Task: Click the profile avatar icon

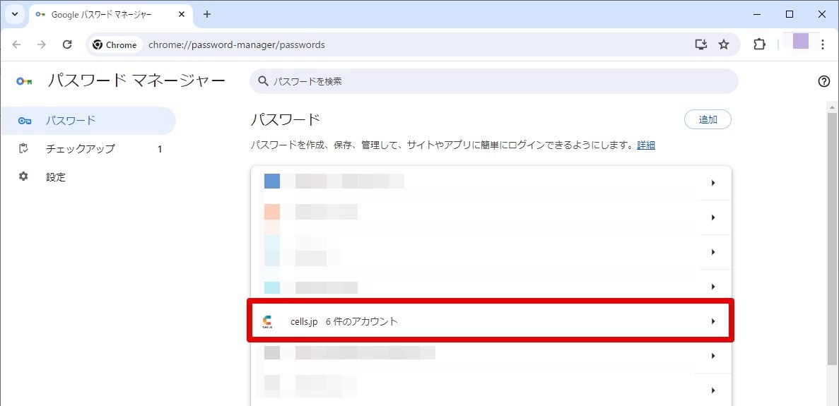Action: [800, 41]
